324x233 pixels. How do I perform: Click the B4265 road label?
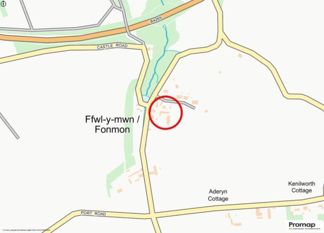coord(156,20)
